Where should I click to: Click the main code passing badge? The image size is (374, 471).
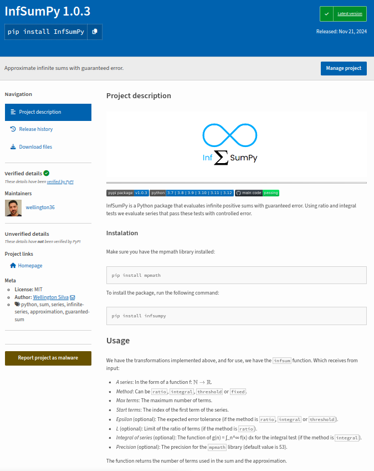pos(257,193)
